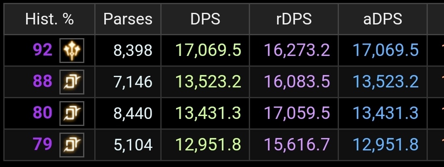Click the 80 percentile number
This screenshot has width=444, height=167.
point(43,113)
